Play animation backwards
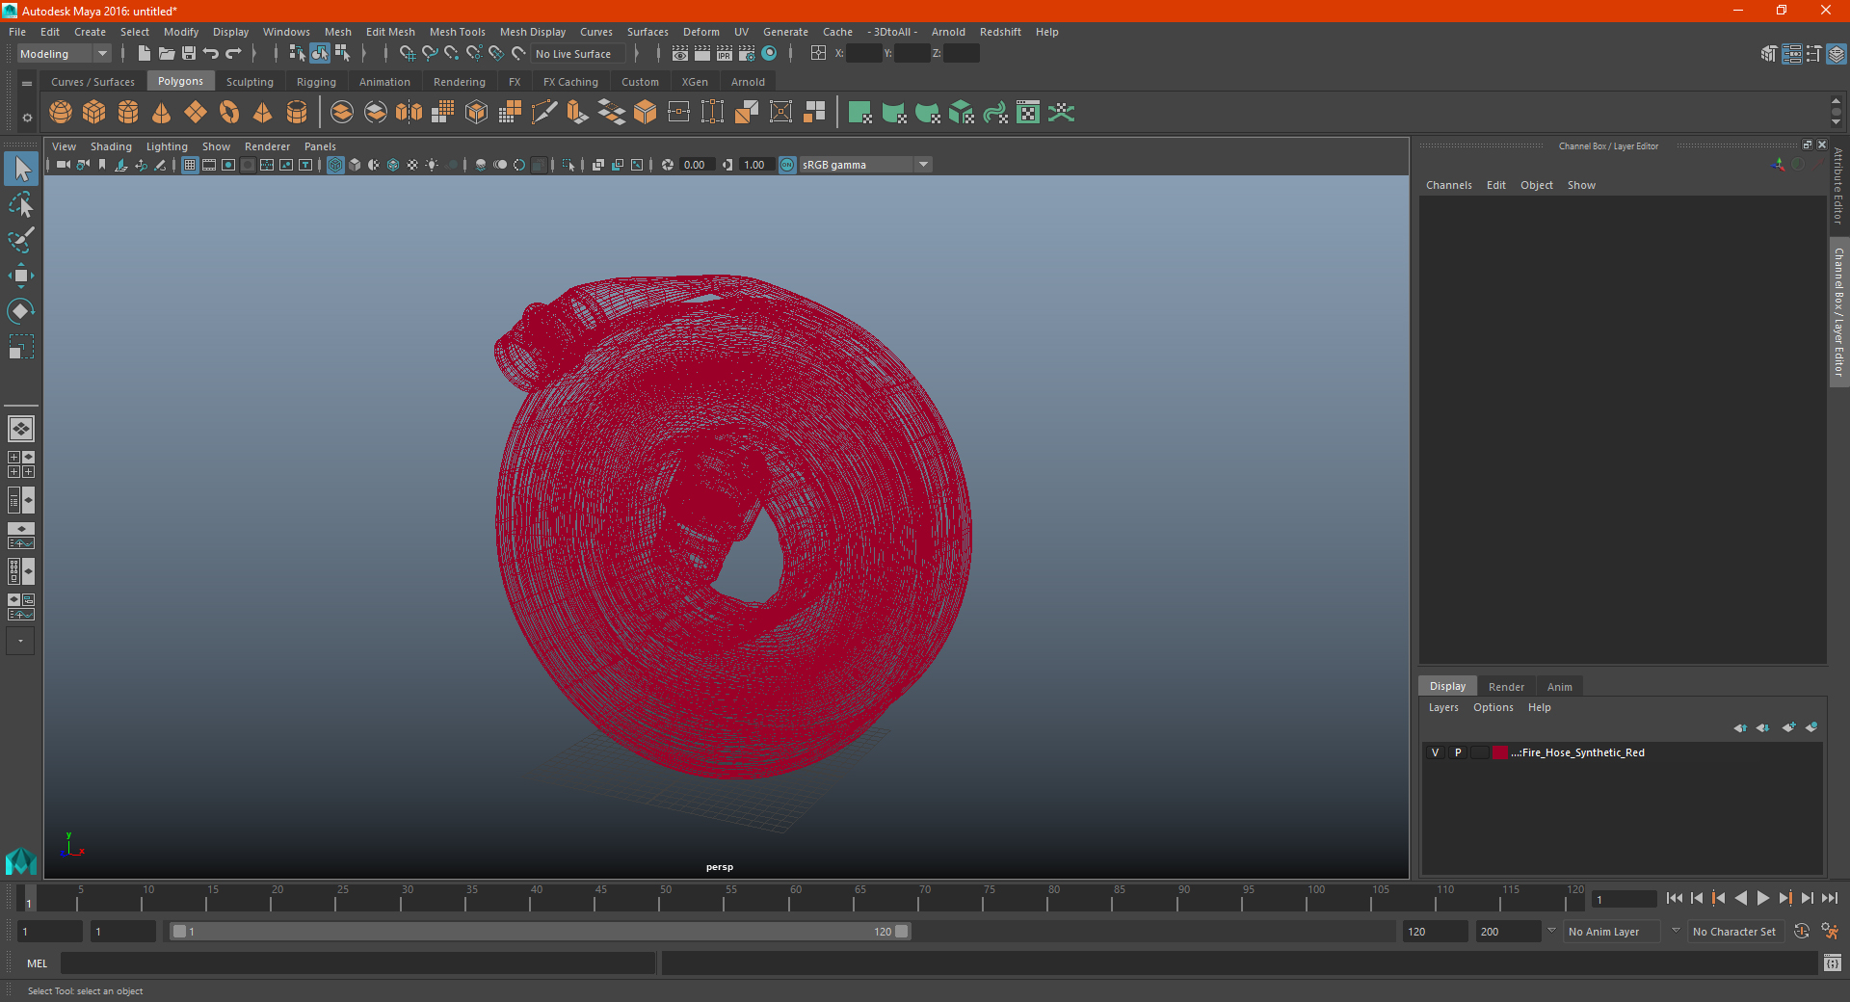This screenshot has width=1850, height=1002. point(1740,898)
